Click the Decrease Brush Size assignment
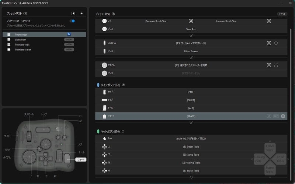295x184 pixels. [156, 21]
